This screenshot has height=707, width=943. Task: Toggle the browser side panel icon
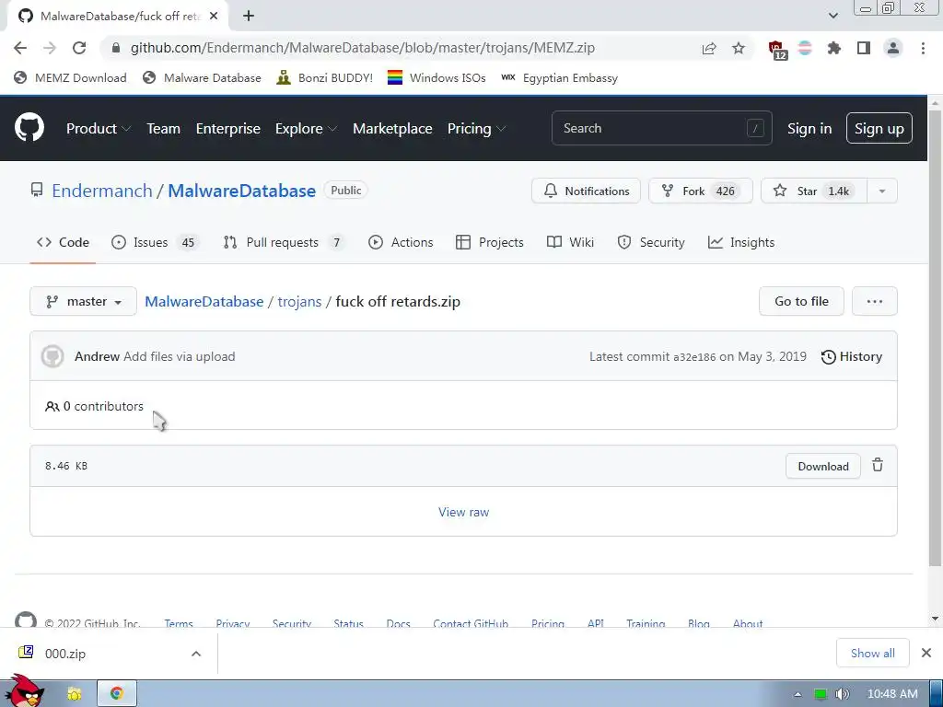pos(864,48)
